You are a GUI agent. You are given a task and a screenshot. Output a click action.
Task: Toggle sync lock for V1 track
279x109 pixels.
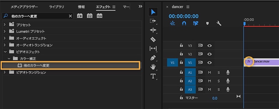point(200,63)
